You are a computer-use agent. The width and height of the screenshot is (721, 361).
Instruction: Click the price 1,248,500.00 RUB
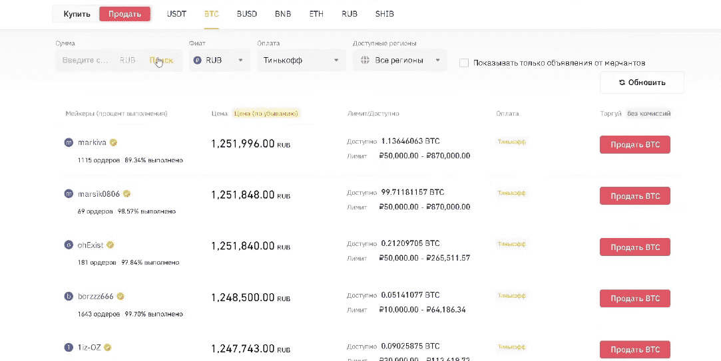pos(251,298)
